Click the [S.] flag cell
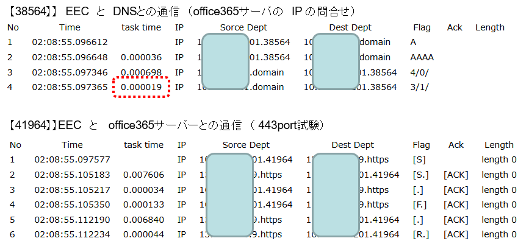The image size is (518, 241). (420, 175)
